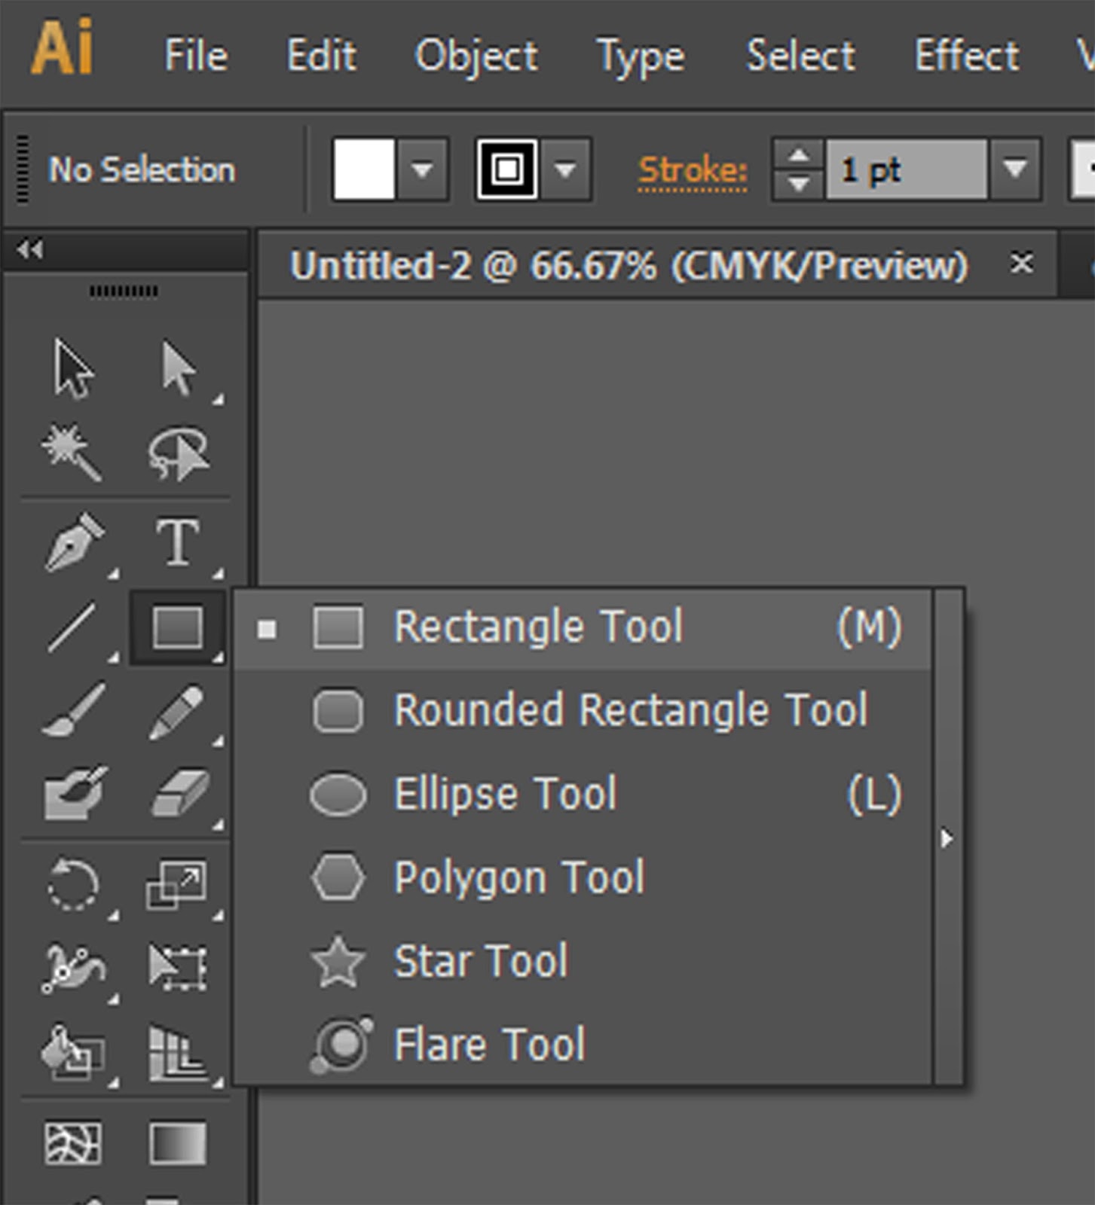Decrease stroke weight with down arrow

tap(799, 184)
